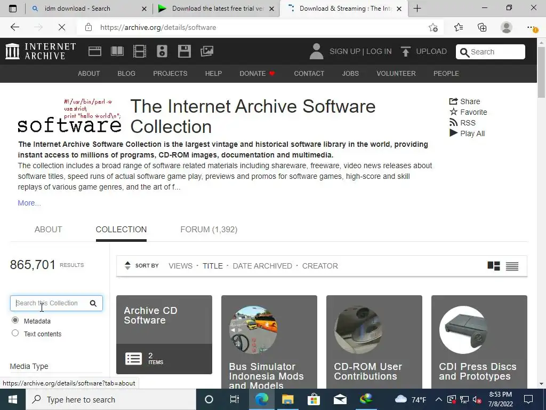
Task: Select the Metadata radio button
Action: (x=15, y=320)
